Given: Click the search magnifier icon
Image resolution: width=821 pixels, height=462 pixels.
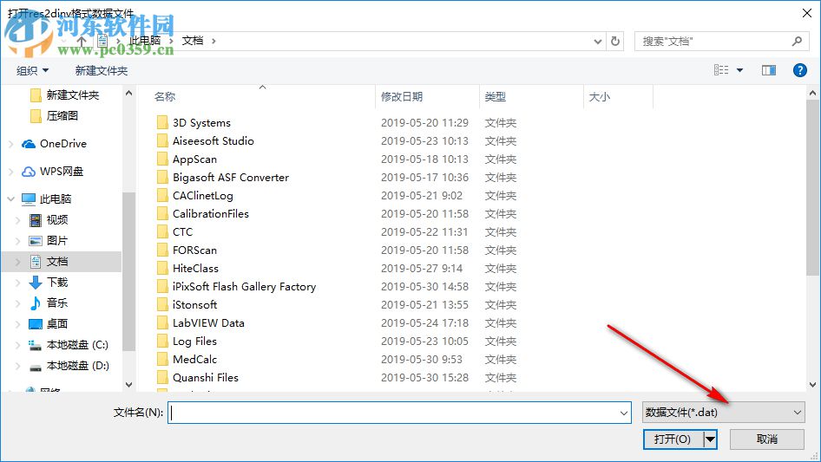Looking at the screenshot, I should pos(797,41).
